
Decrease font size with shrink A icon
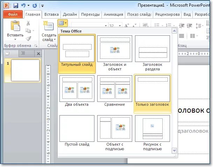pos(134,26)
